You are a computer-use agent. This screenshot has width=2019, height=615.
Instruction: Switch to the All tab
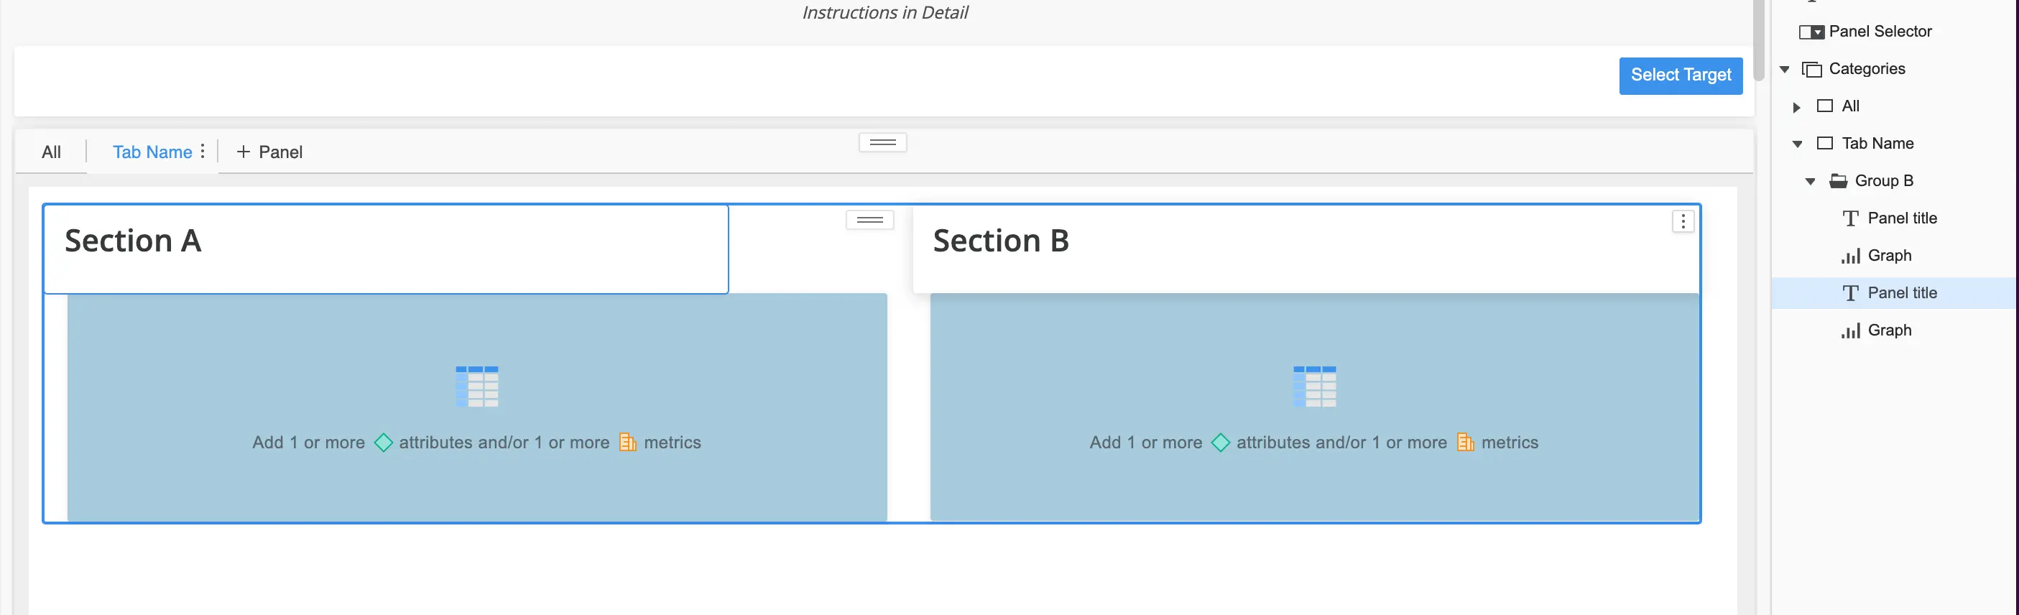coord(51,152)
